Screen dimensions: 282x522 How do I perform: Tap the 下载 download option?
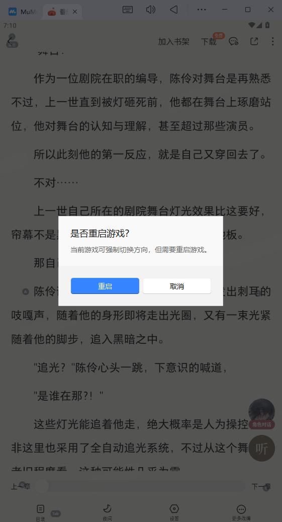[x=209, y=42]
